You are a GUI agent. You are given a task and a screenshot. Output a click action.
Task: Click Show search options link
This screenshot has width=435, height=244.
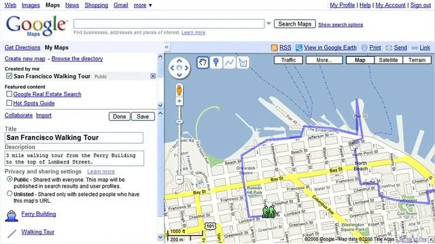(x=341, y=24)
